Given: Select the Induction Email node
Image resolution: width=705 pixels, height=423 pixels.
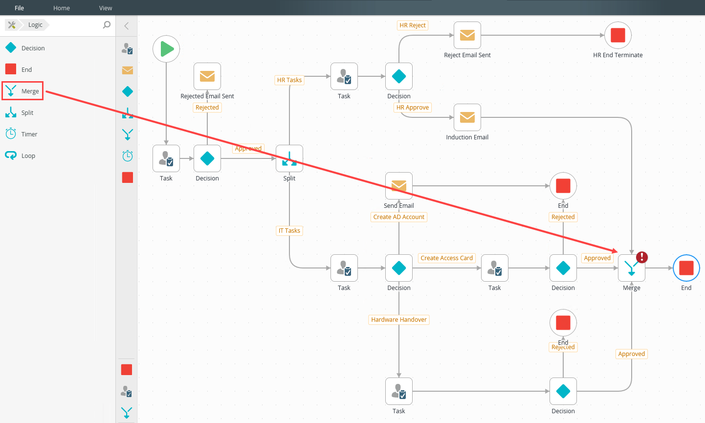Looking at the screenshot, I should point(467,117).
